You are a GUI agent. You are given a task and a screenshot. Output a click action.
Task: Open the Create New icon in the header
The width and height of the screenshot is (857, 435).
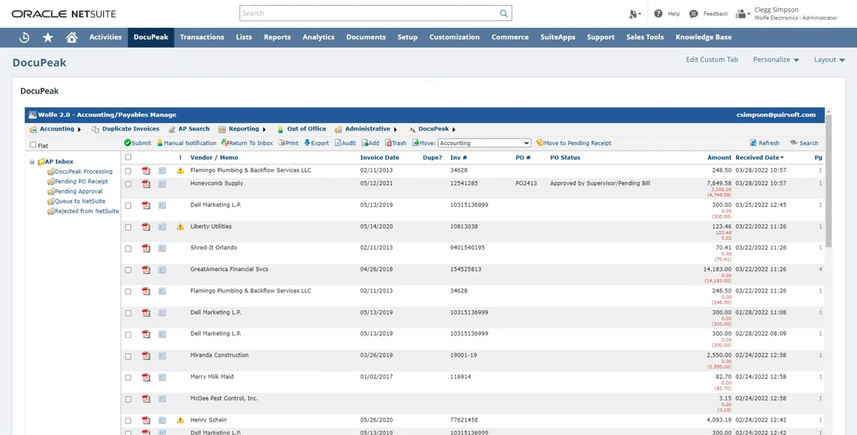tap(634, 14)
